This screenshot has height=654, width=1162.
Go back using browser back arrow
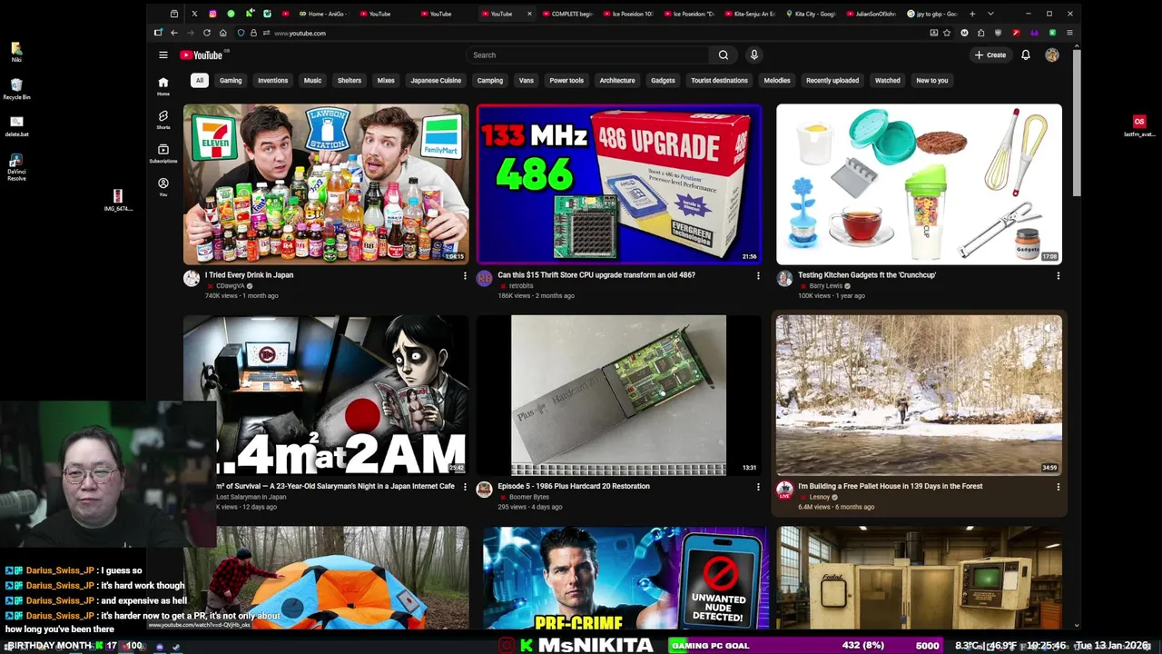click(174, 33)
